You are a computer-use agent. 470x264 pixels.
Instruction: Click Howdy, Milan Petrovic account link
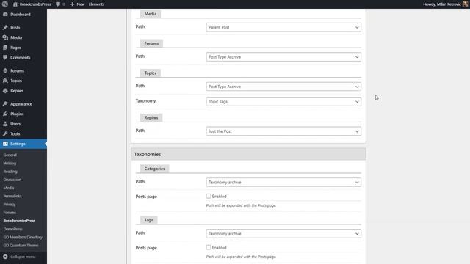[442, 4]
